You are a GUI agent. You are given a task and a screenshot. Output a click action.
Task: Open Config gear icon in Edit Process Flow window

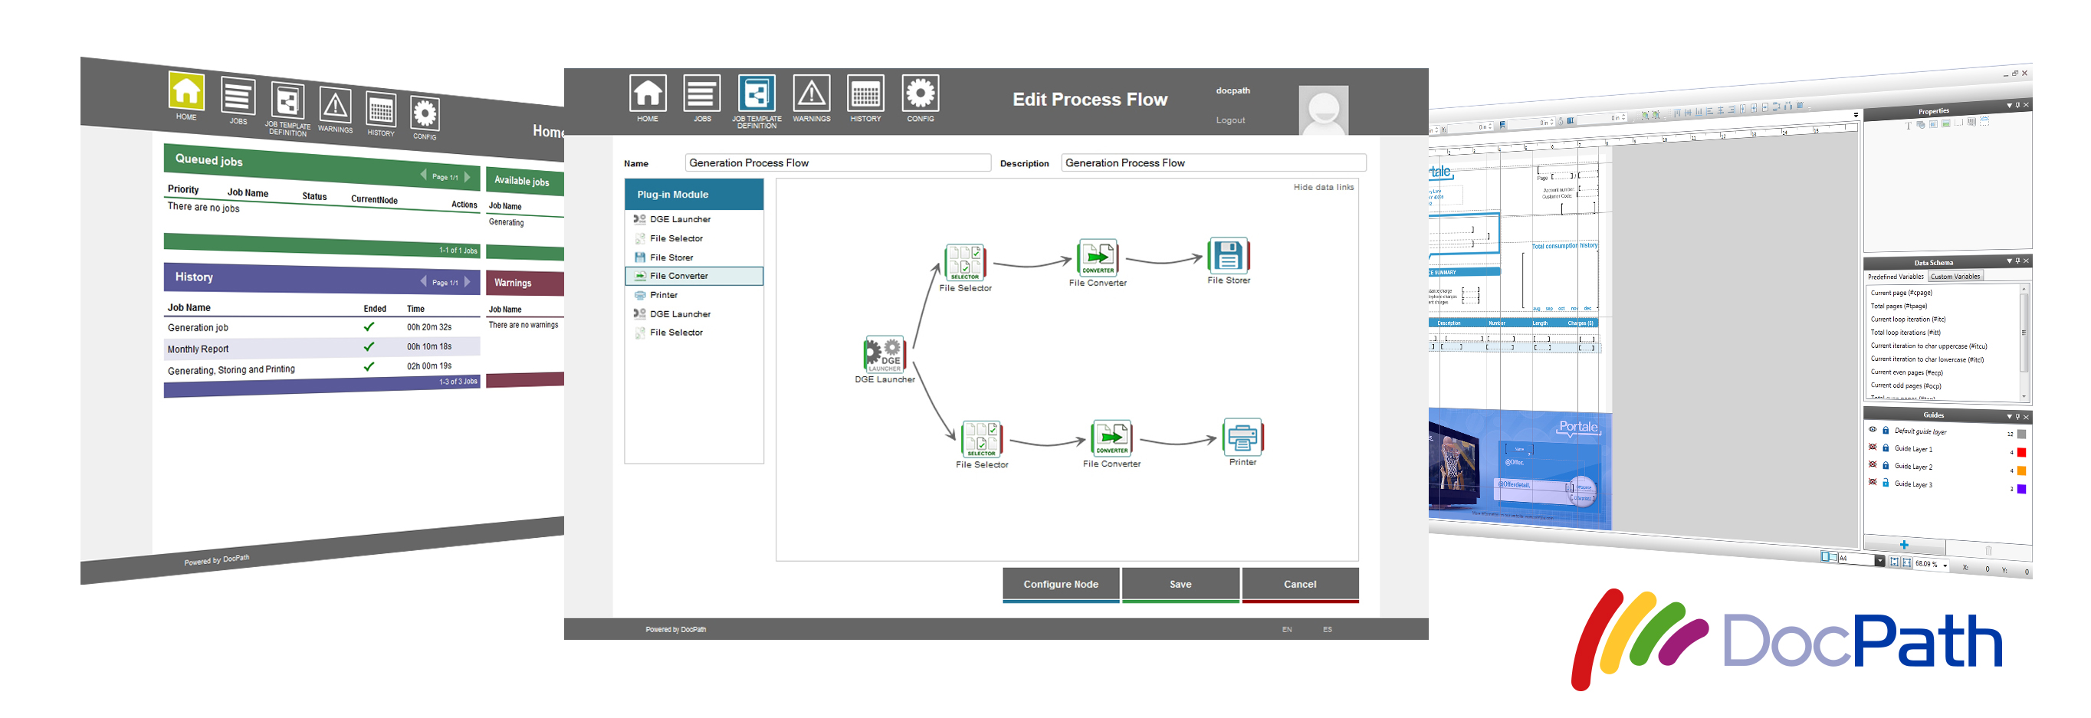[921, 93]
